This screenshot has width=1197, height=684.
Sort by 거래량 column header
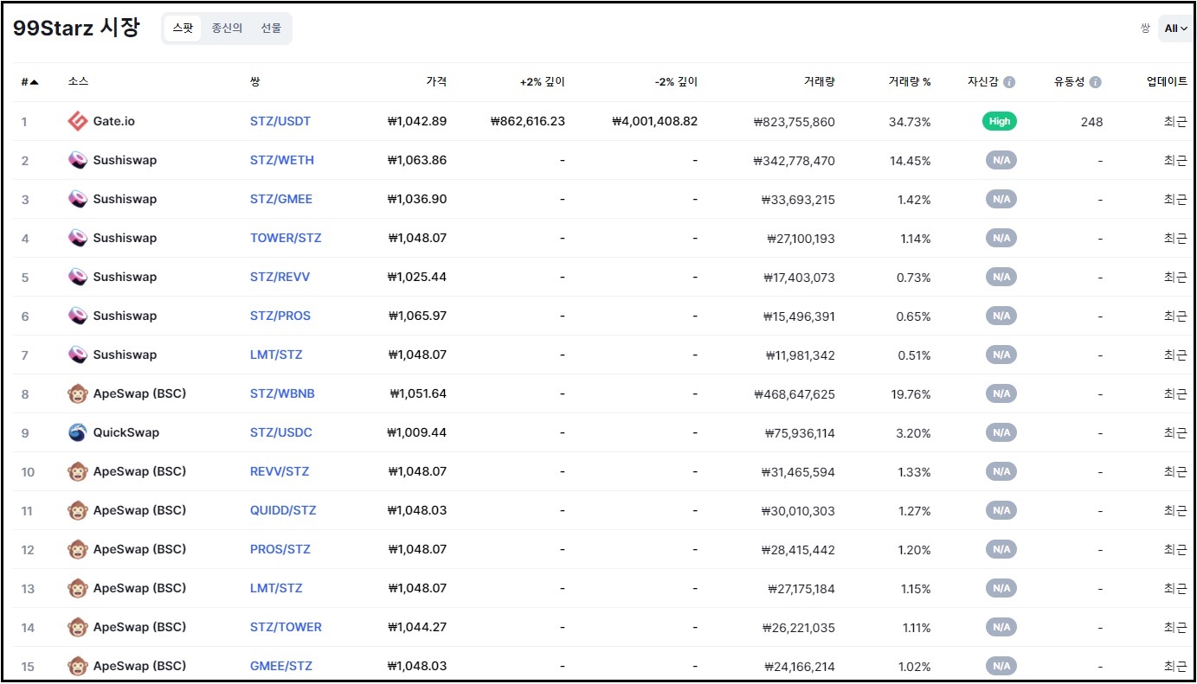(819, 82)
